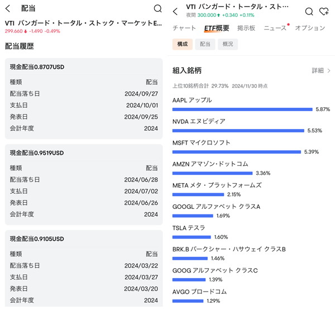Open search on the VTI ETF概要 screen

point(309,11)
